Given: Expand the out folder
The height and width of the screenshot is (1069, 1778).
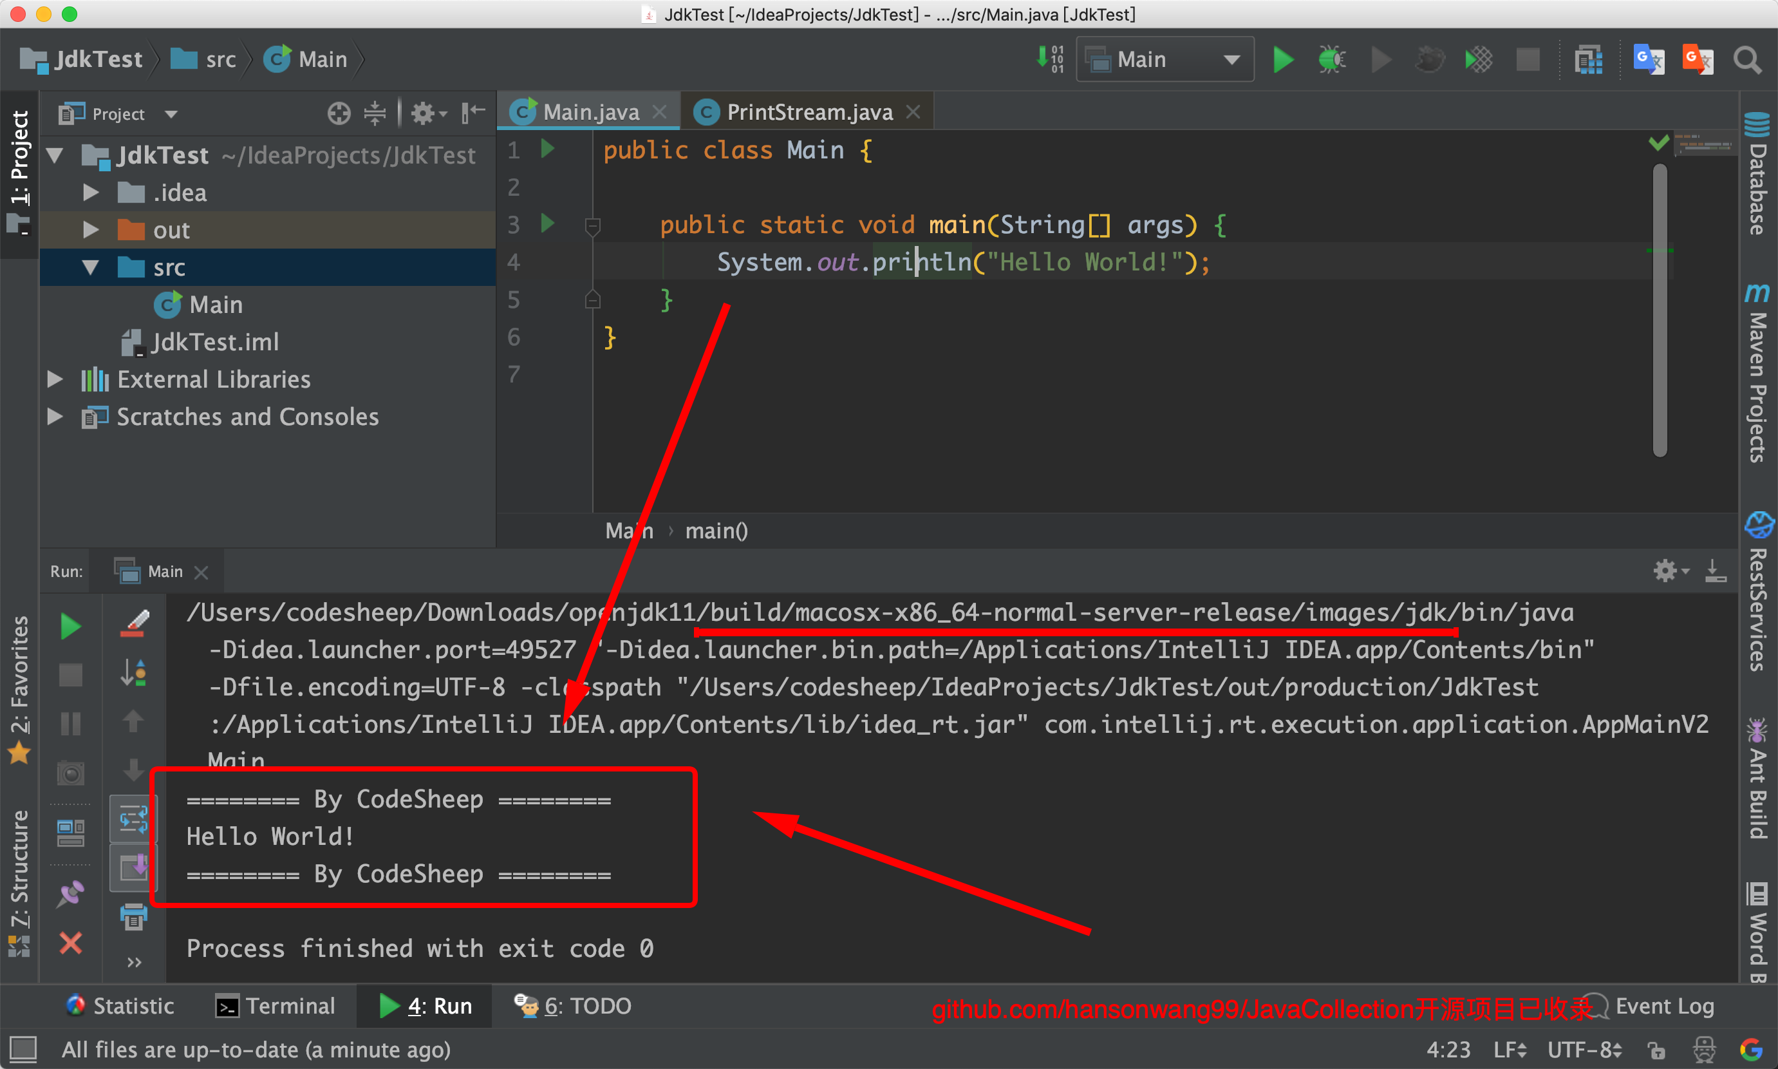Looking at the screenshot, I should click(91, 230).
